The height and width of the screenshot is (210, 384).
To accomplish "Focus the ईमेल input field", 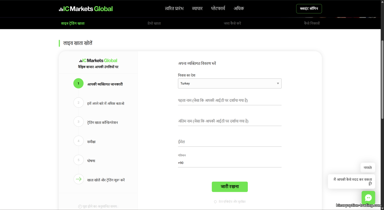I will (x=230, y=142).
